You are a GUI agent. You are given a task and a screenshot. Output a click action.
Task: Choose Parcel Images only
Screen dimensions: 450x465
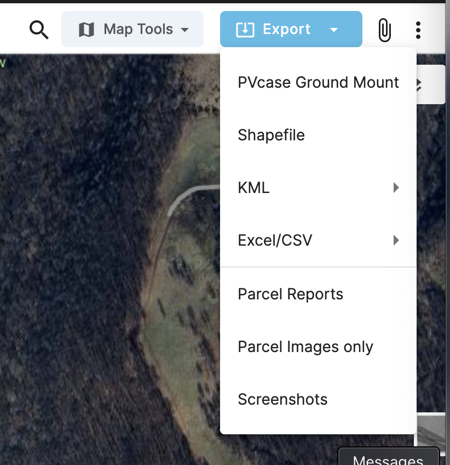(305, 347)
